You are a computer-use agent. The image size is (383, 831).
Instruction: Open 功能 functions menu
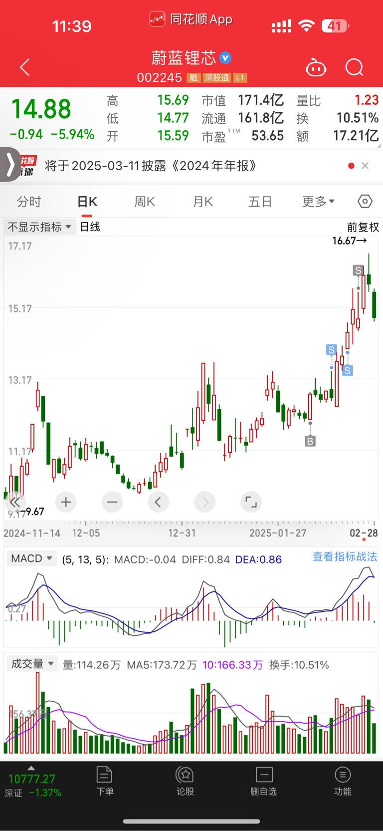[343, 781]
